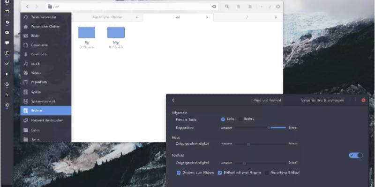Open Musik in the sidebar
Screen dimensions: 375x187
pyautogui.click(x=36, y=64)
